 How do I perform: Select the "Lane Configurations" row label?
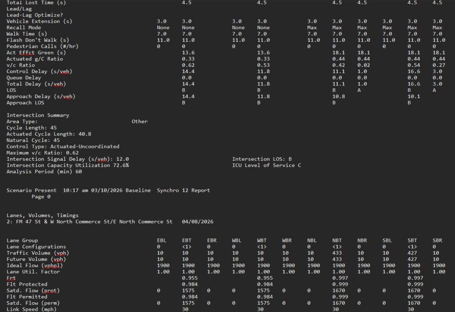36,247
